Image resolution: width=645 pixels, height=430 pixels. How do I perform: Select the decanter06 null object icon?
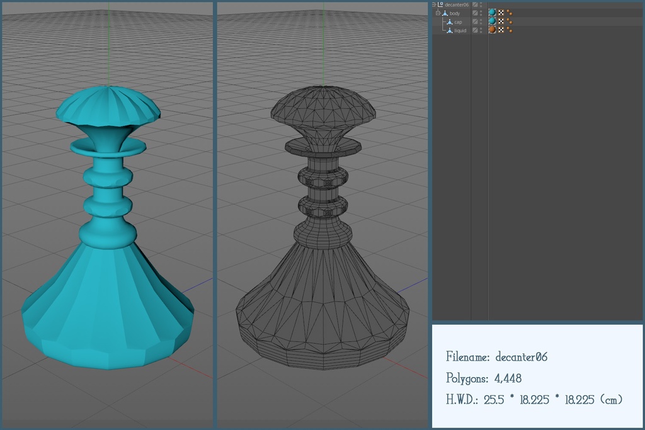(x=440, y=4)
